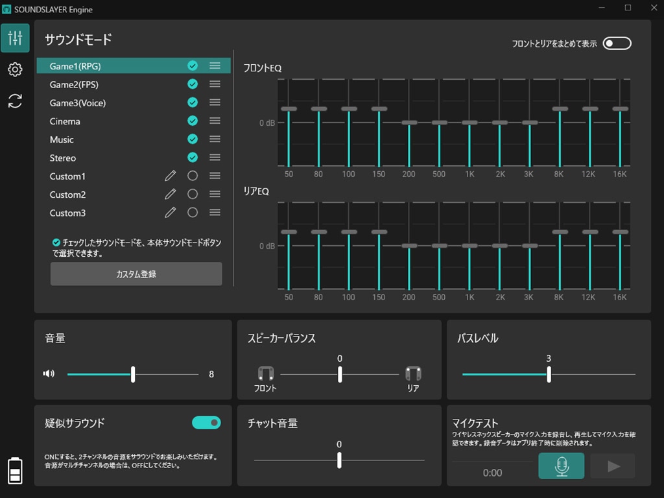Click the Stereo reorder handle
Viewport: 664px width, 498px height.
tap(215, 158)
